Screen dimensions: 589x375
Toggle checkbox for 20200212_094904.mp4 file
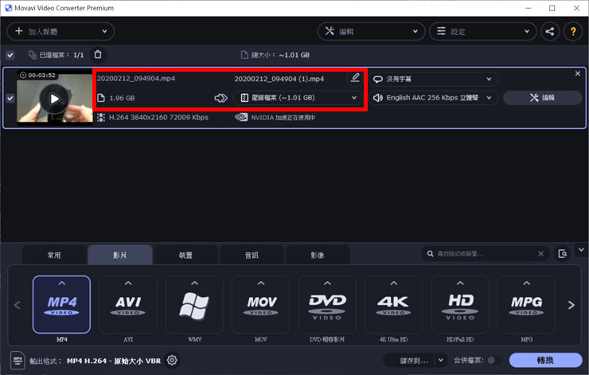pyautogui.click(x=10, y=99)
